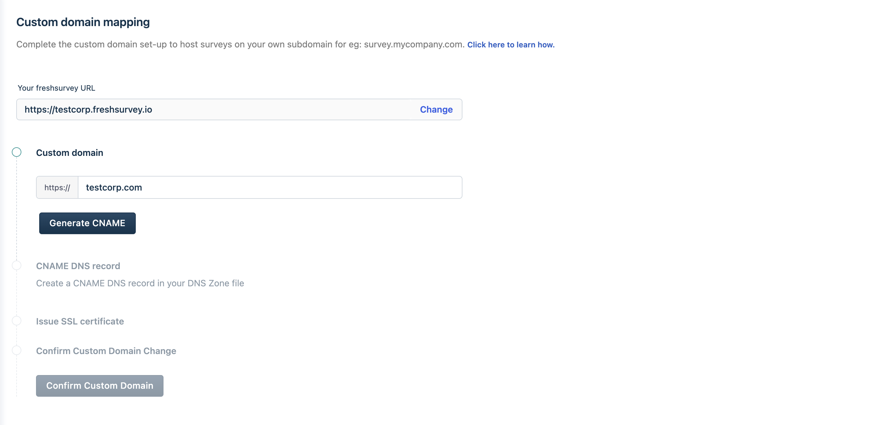Click the 'Create a CNAME DNS record' description
The image size is (872, 425).
coord(140,283)
